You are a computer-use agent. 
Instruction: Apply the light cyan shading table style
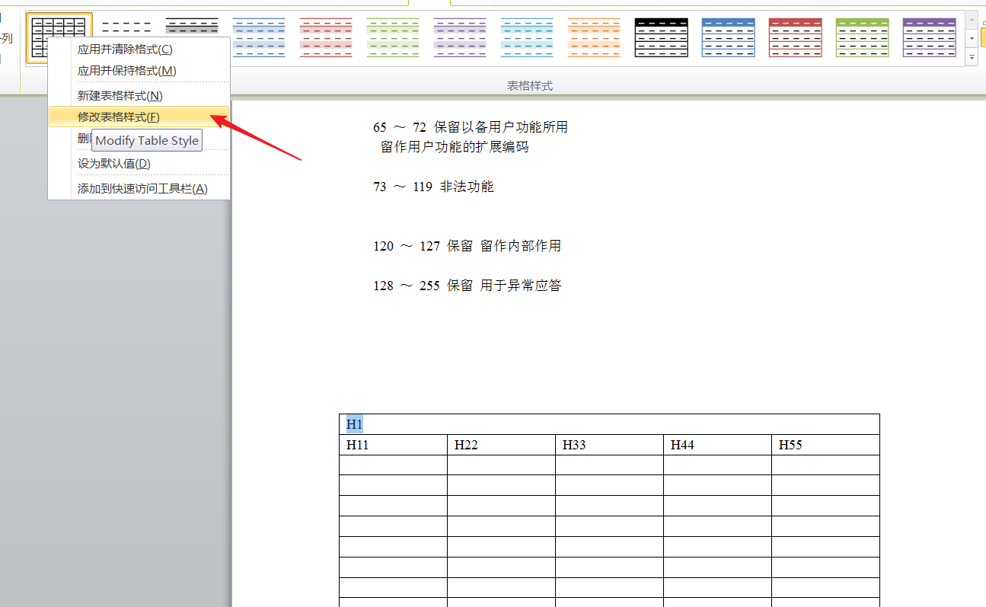527,38
